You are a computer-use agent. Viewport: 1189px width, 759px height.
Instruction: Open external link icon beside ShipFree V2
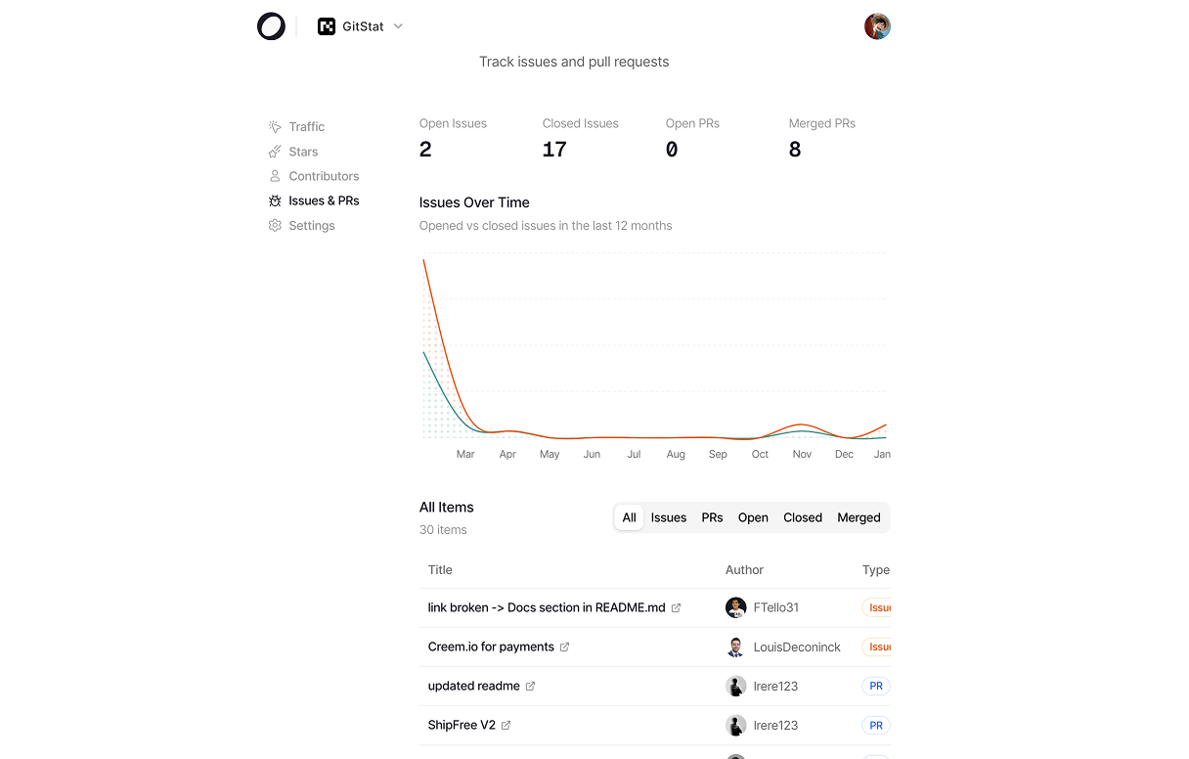506,725
